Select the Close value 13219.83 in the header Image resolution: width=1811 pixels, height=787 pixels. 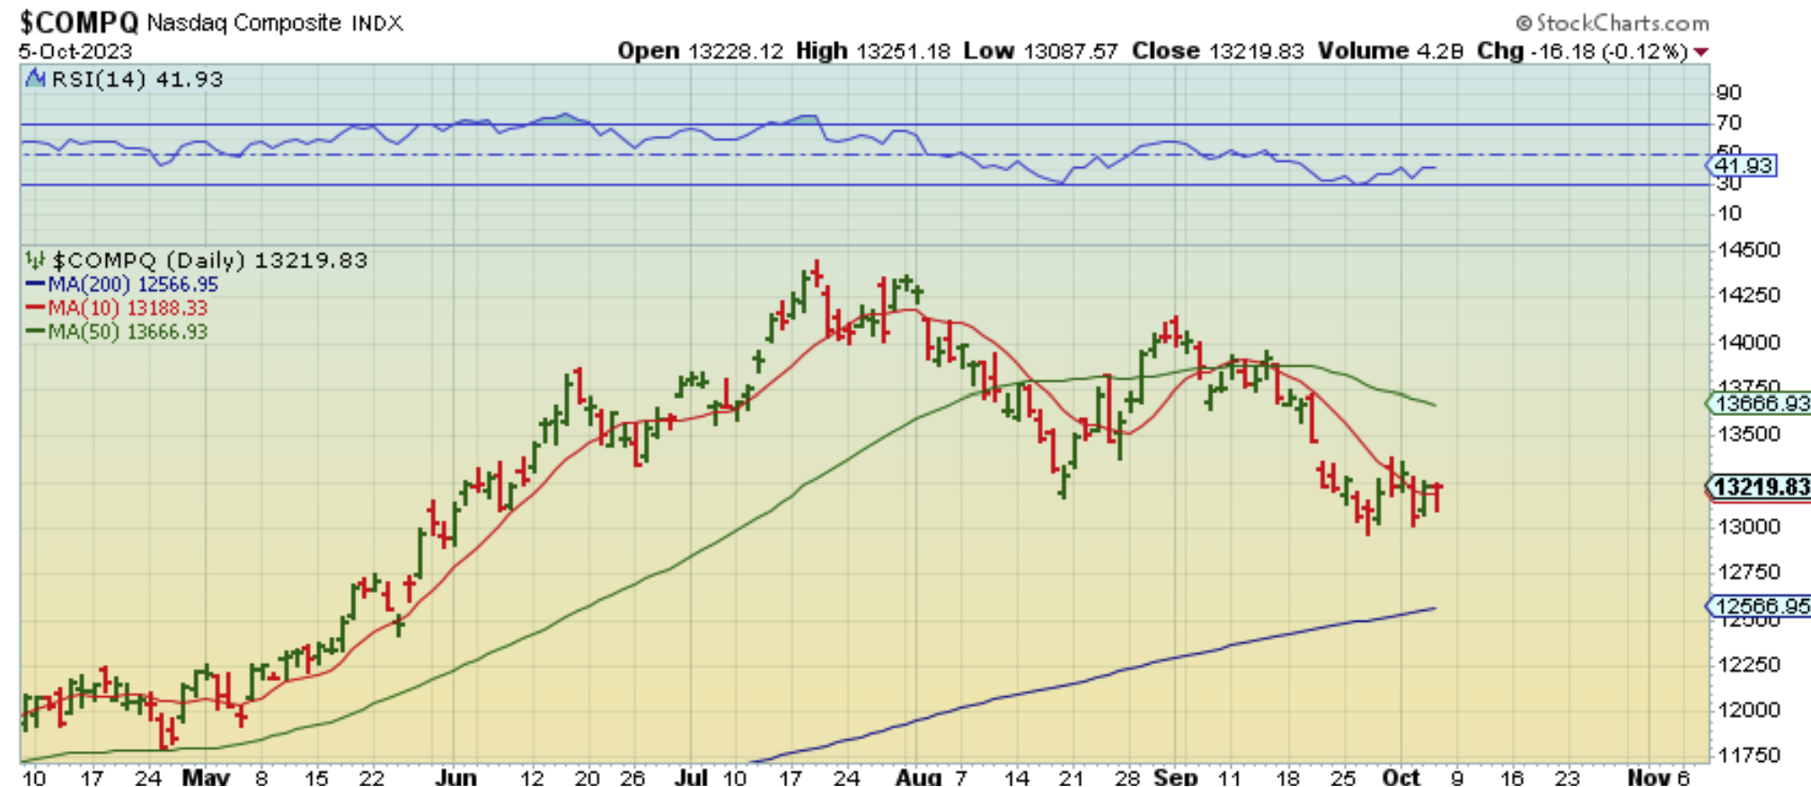[x=1255, y=51]
